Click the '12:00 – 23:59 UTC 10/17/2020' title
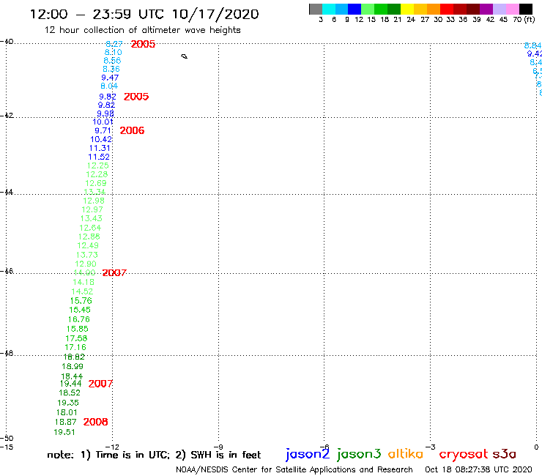Screen dimensions: 542x476 click(x=144, y=14)
